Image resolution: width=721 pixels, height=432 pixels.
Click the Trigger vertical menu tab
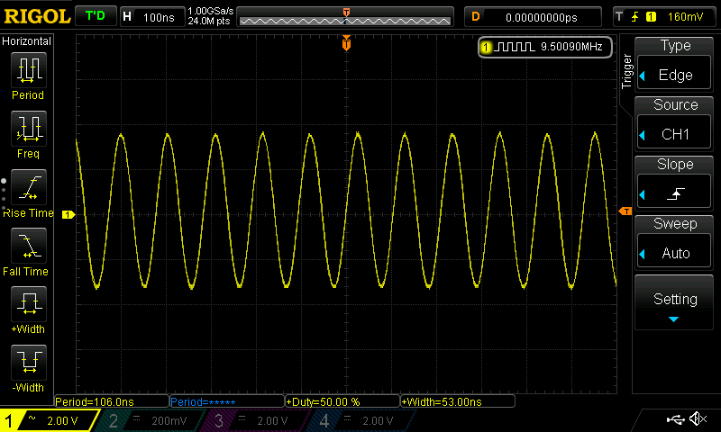coord(626,71)
